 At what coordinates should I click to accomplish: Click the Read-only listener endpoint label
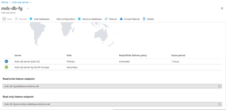18,97
